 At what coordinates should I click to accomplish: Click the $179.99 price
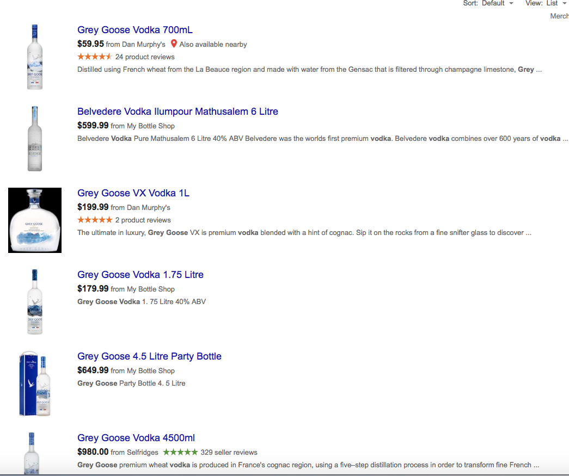[93, 288]
